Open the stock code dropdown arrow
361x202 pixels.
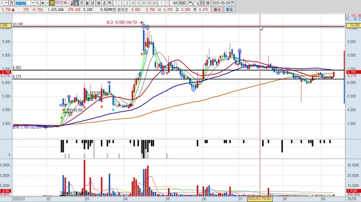tap(33, 3)
